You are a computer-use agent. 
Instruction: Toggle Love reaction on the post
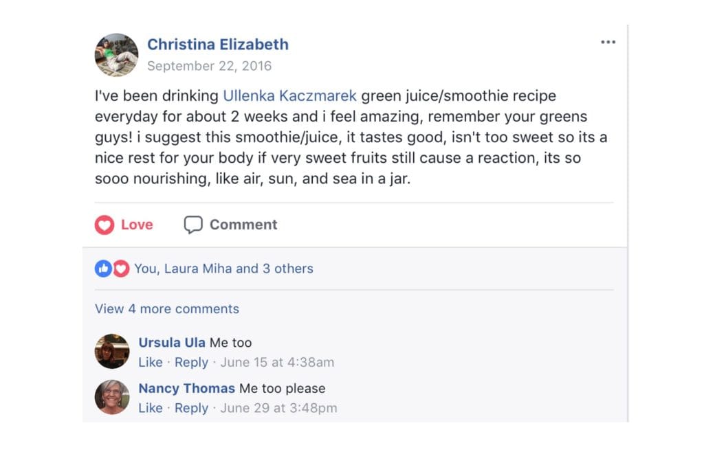[124, 225]
